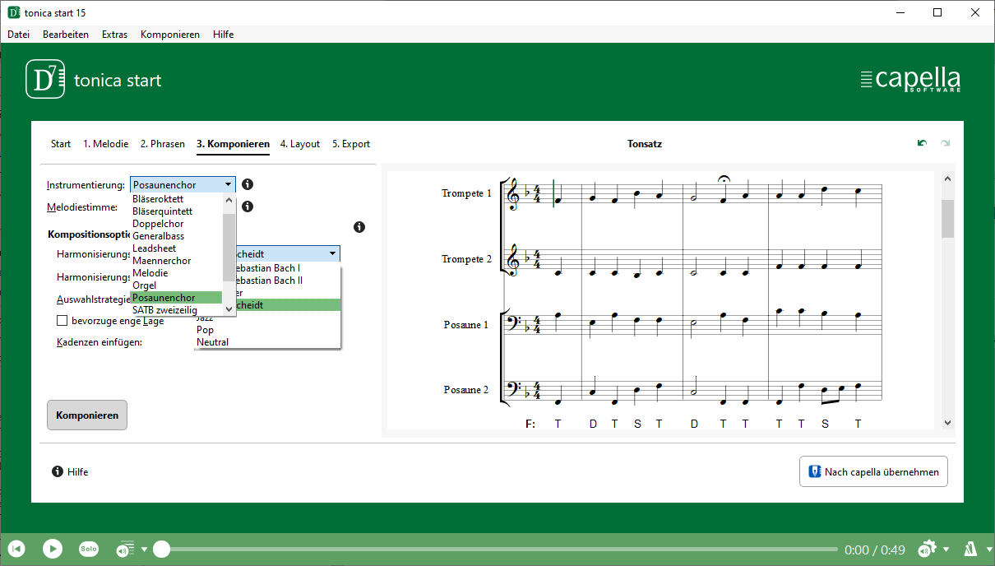Open the Bearbeiten menu
The image size is (995, 566).
(x=66, y=35)
